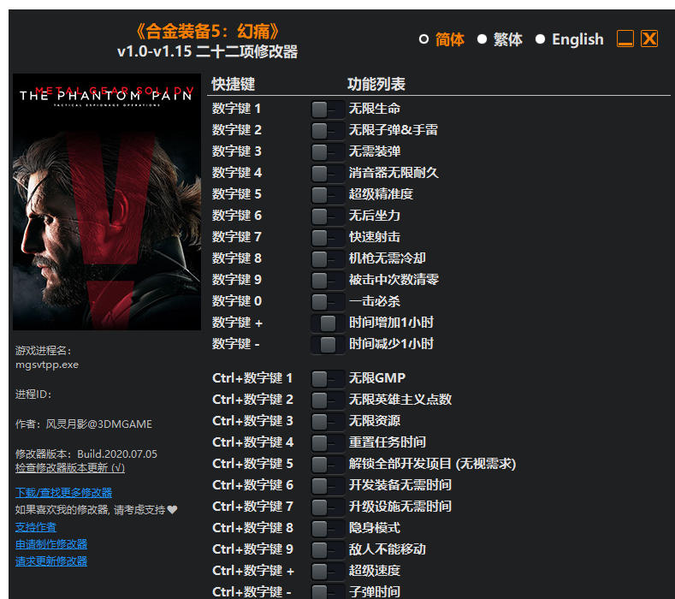The width and height of the screenshot is (675, 599).
Task: Enable 无限GMP toggle
Action: point(328,379)
